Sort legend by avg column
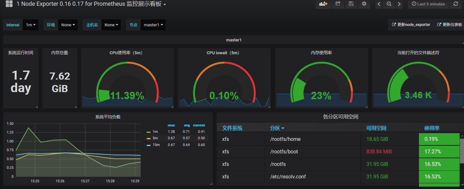 pyautogui.click(x=187, y=125)
